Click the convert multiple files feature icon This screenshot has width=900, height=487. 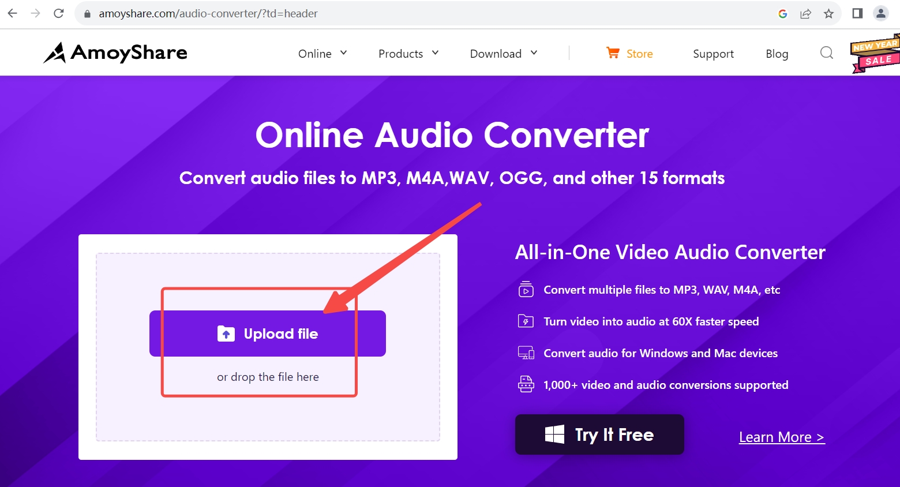coord(526,290)
